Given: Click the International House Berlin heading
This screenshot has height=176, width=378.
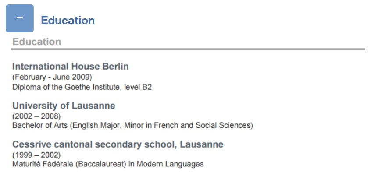Looking at the screenshot, I should [x=71, y=66].
